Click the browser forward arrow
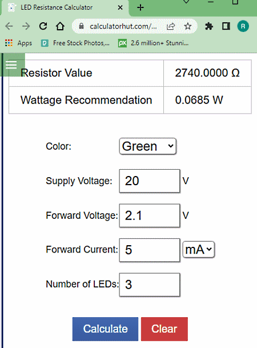Screen dimensions: 257x348 [x=26, y=26]
